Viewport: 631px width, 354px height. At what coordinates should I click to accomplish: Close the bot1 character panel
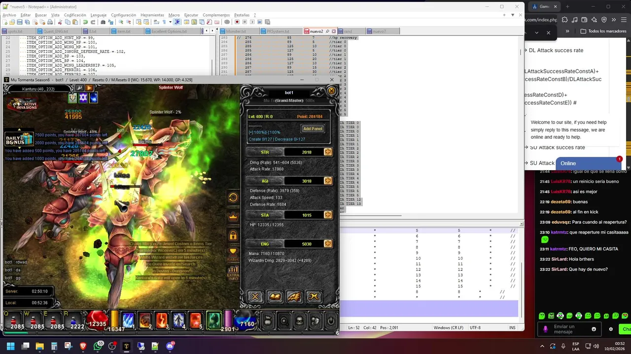click(332, 91)
